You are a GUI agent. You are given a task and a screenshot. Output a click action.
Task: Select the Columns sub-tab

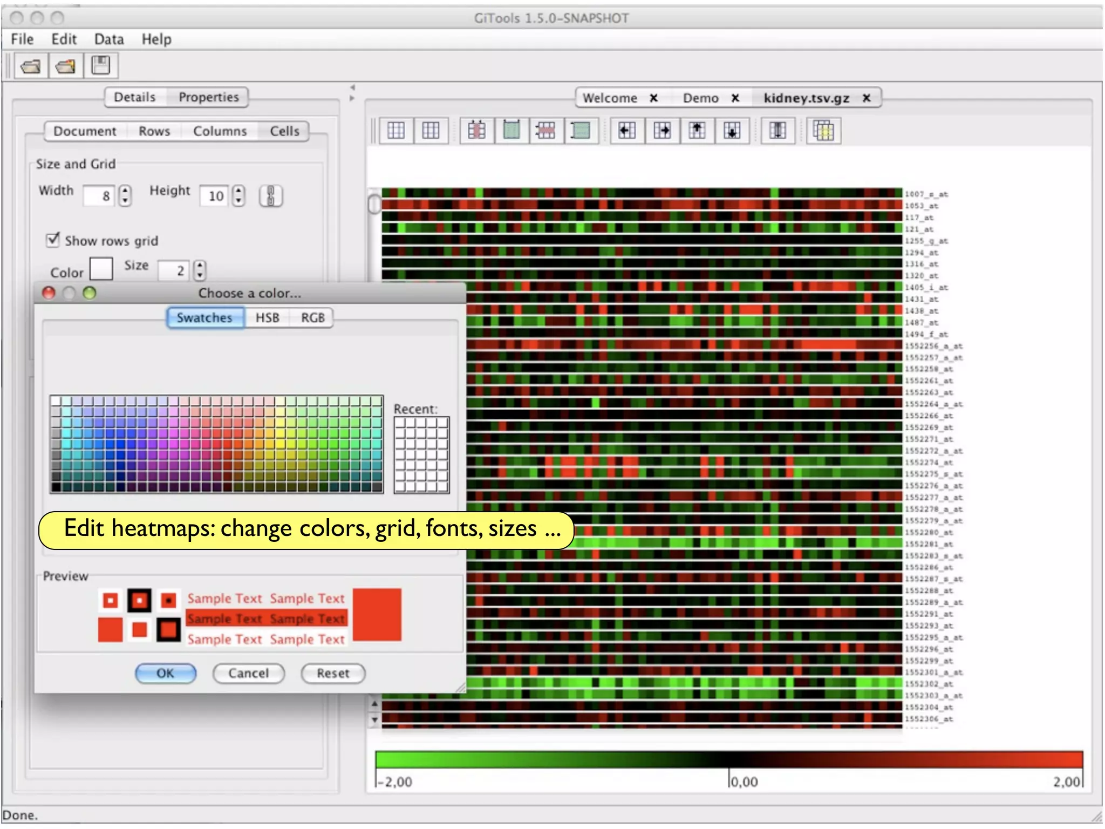(x=220, y=131)
